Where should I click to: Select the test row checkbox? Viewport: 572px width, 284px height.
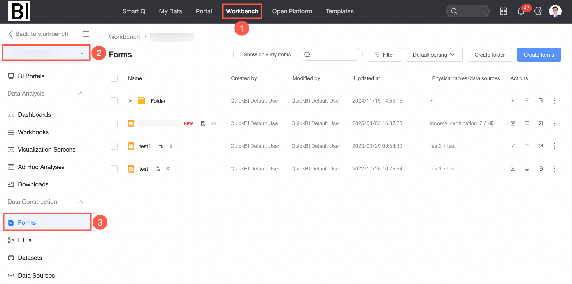click(114, 169)
